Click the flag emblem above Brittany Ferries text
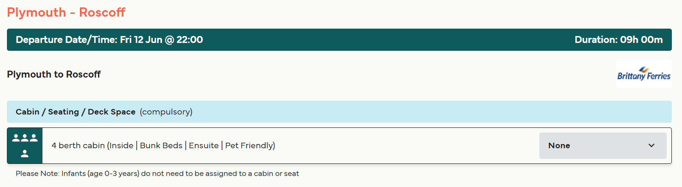 click(x=644, y=69)
